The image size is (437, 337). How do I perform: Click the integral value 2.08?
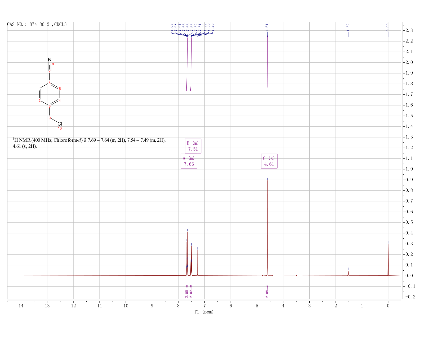pyautogui.click(x=267, y=294)
